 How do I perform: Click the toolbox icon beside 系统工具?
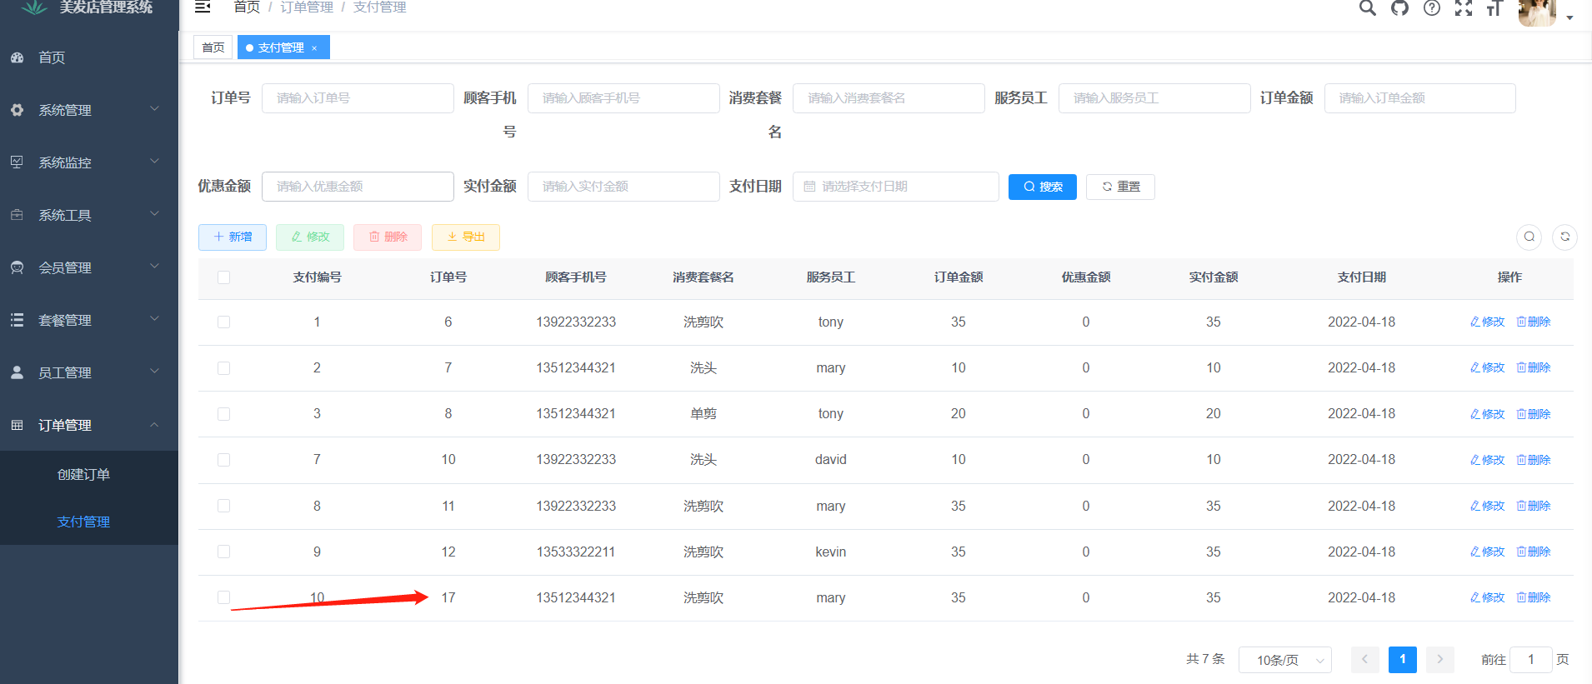pos(17,214)
